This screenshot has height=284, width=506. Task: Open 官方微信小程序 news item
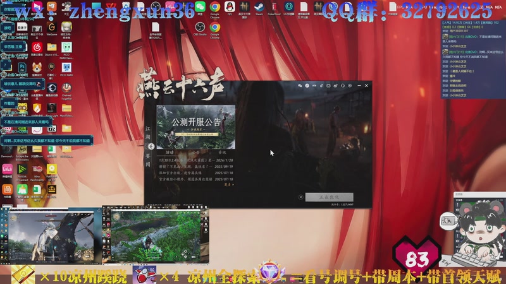(x=196, y=179)
